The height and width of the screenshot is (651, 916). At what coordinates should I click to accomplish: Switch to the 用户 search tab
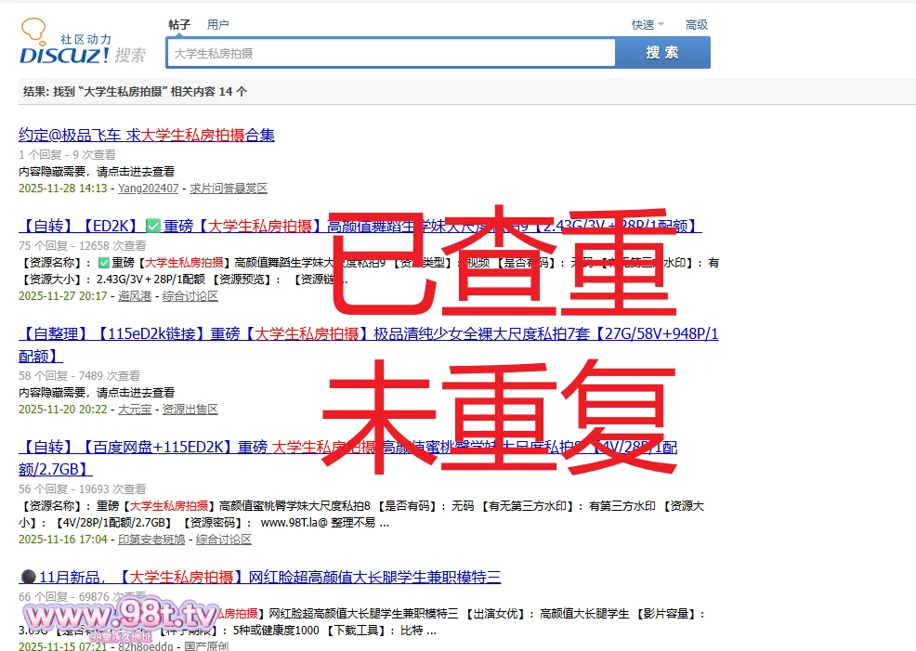pyautogui.click(x=217, y=24)
